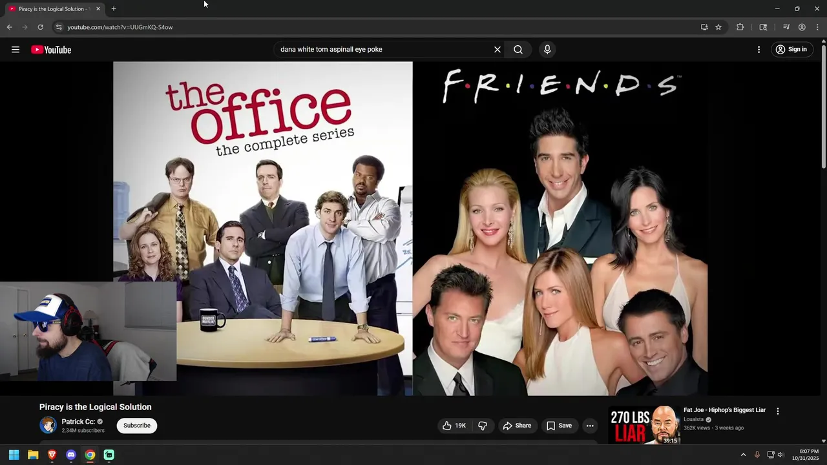Like the video with 19K likes
This screenshot has height=465, width=827.
click(454, 426)
